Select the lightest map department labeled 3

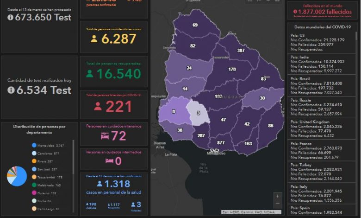pos(198,113)
